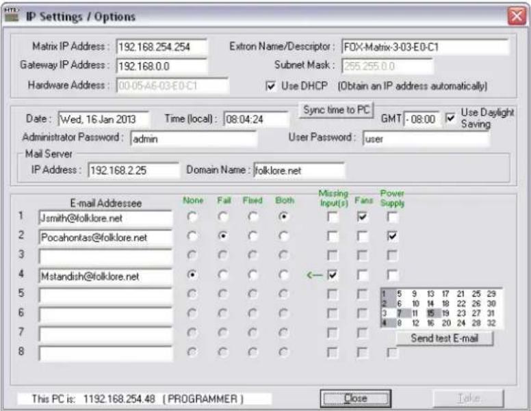Toggle Missing Input(s) checkbox for addressee 4
The height and width of the screenshot is (411, 531).
[x=332, y=275]
